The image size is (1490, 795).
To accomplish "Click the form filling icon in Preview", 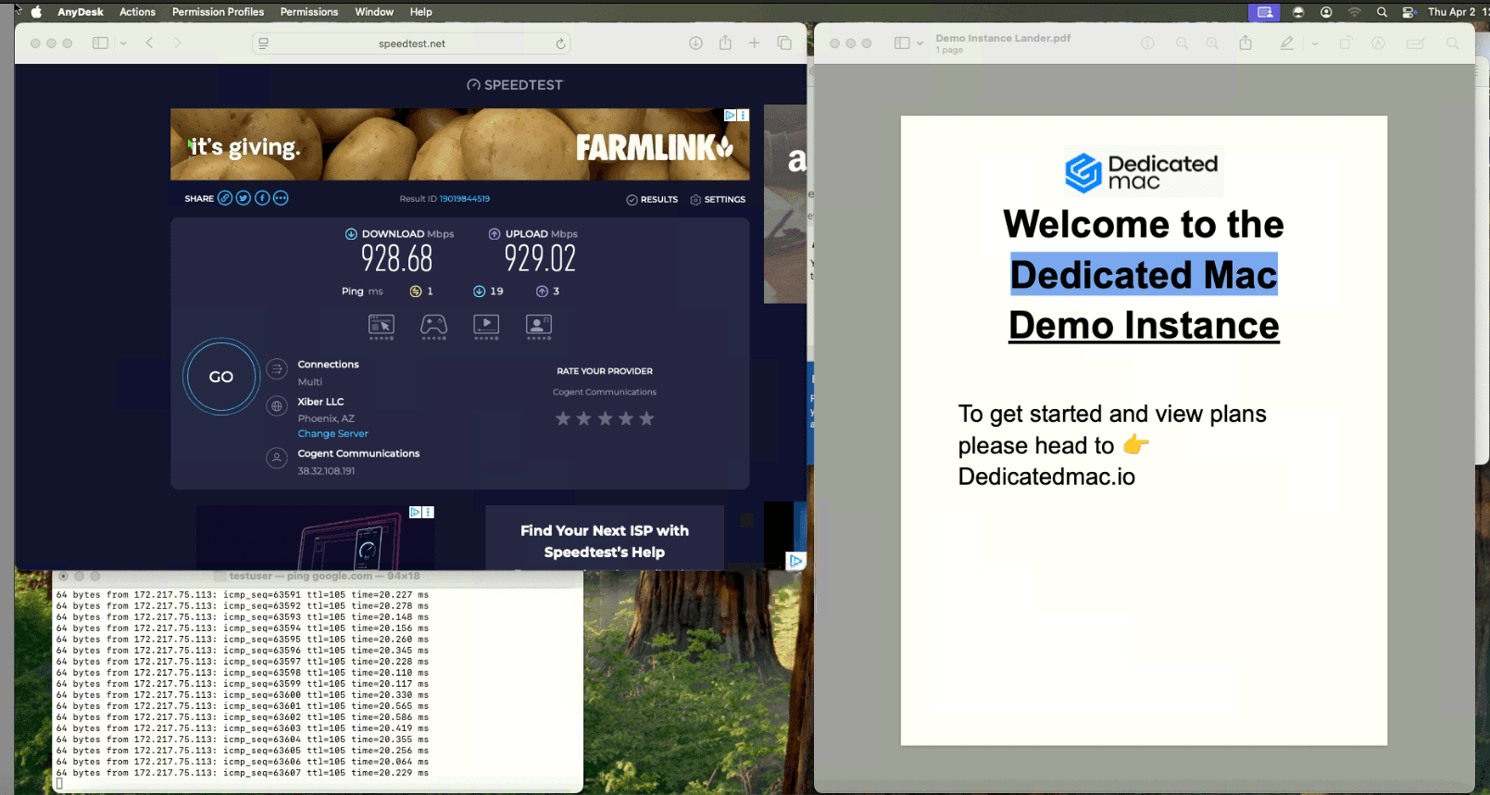I will tap(1415, 43).
